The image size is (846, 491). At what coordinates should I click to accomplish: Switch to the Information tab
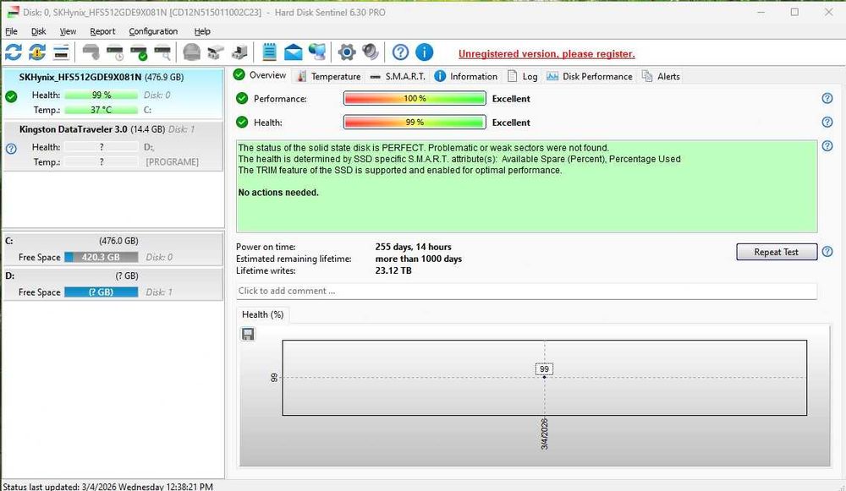466,77
